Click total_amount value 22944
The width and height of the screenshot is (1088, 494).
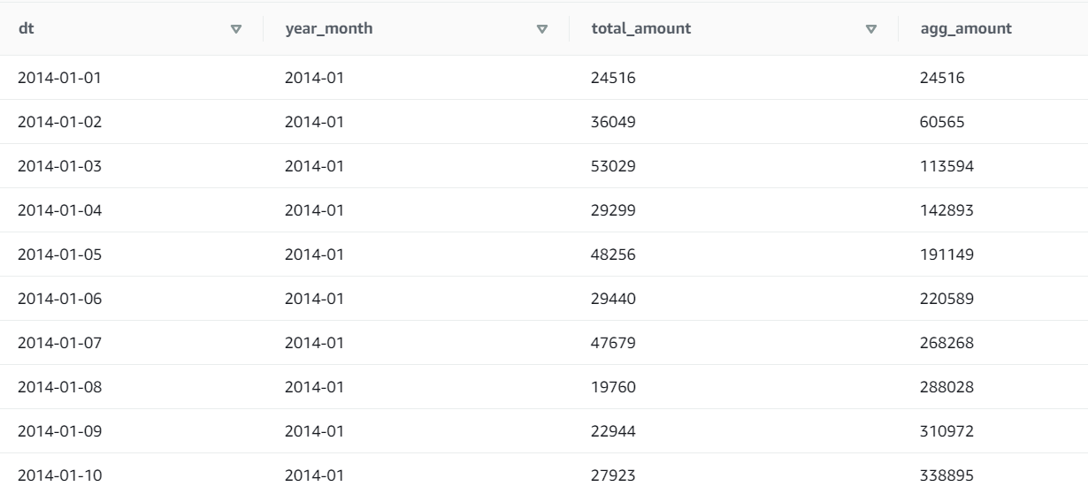(613, 431)
